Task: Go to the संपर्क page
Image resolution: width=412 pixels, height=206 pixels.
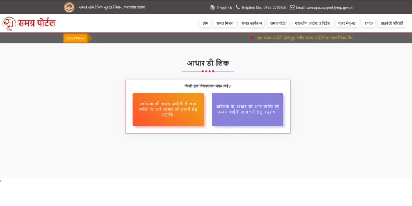Action: pos(369,23)
